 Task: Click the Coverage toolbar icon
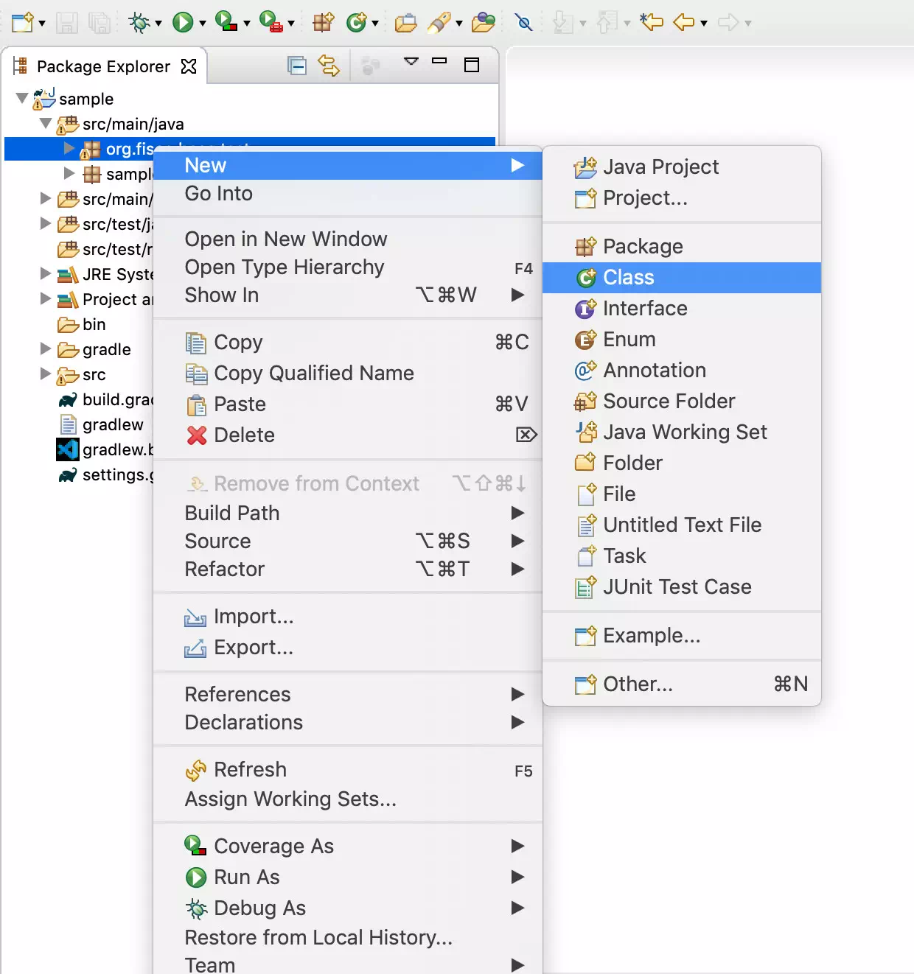point(226,23)
